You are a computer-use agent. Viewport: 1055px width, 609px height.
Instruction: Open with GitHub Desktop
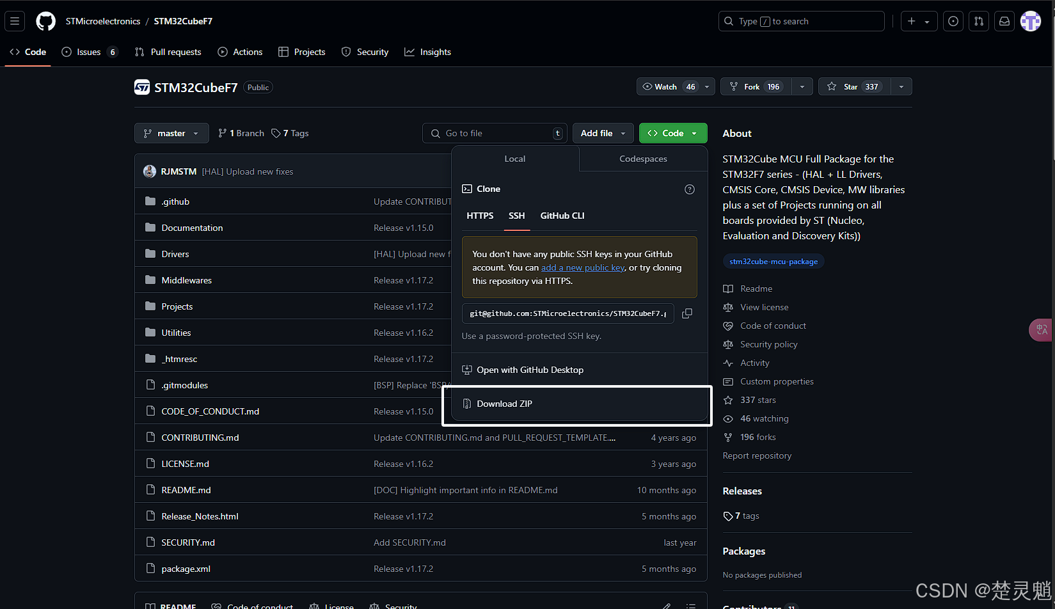tap(580, 370)
